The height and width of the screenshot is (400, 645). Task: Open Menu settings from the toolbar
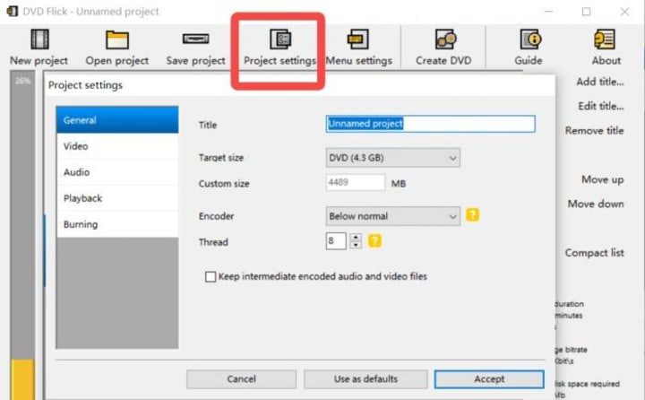tap(357, 39)
